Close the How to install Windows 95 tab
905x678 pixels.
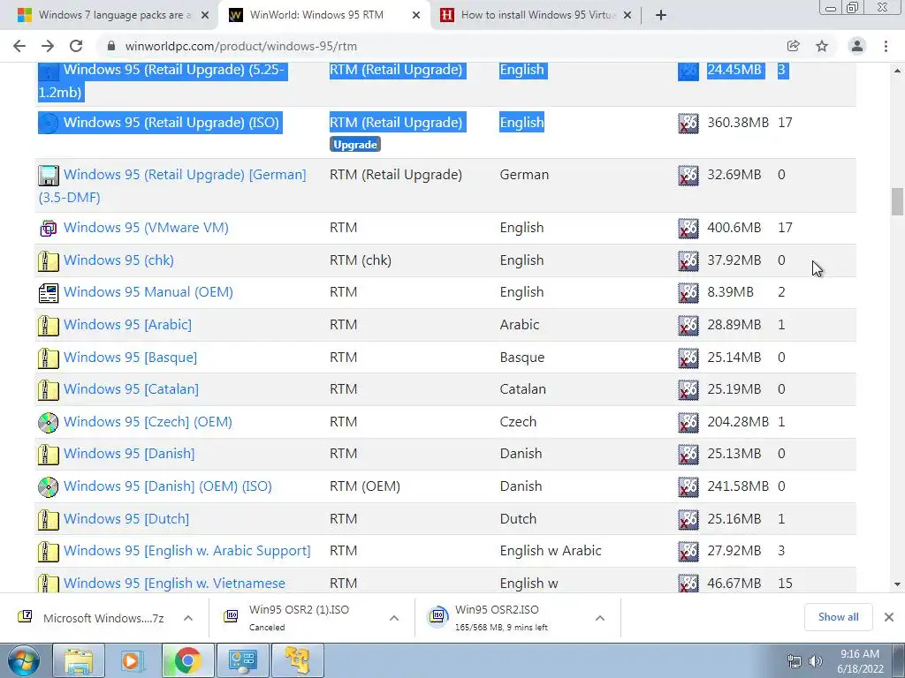[x=628, y=15]
